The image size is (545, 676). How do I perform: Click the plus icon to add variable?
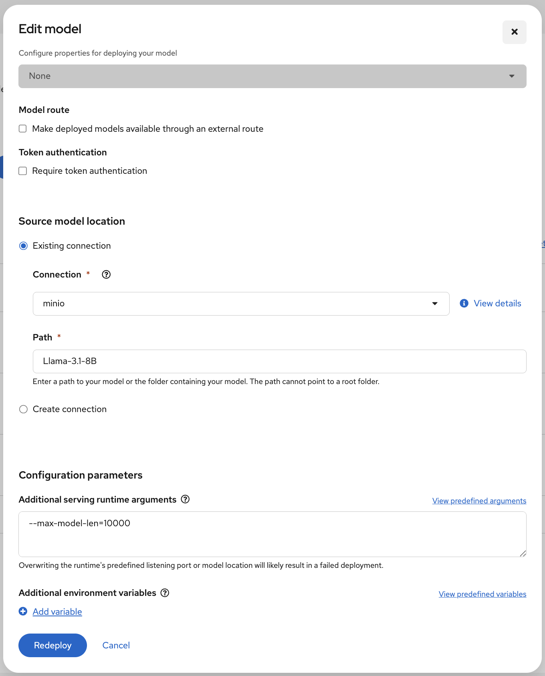tap(23, 612)
